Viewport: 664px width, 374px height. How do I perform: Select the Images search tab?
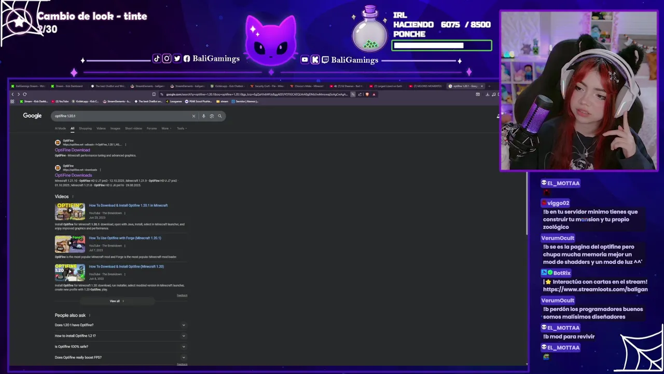click(115, 128)
